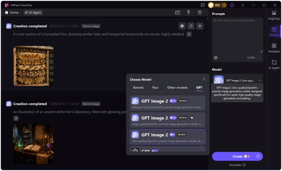This screenshot has height=171, width=282.
Task: Click the honeybee creation avatar icon
Action: click(x=9, y=26)
